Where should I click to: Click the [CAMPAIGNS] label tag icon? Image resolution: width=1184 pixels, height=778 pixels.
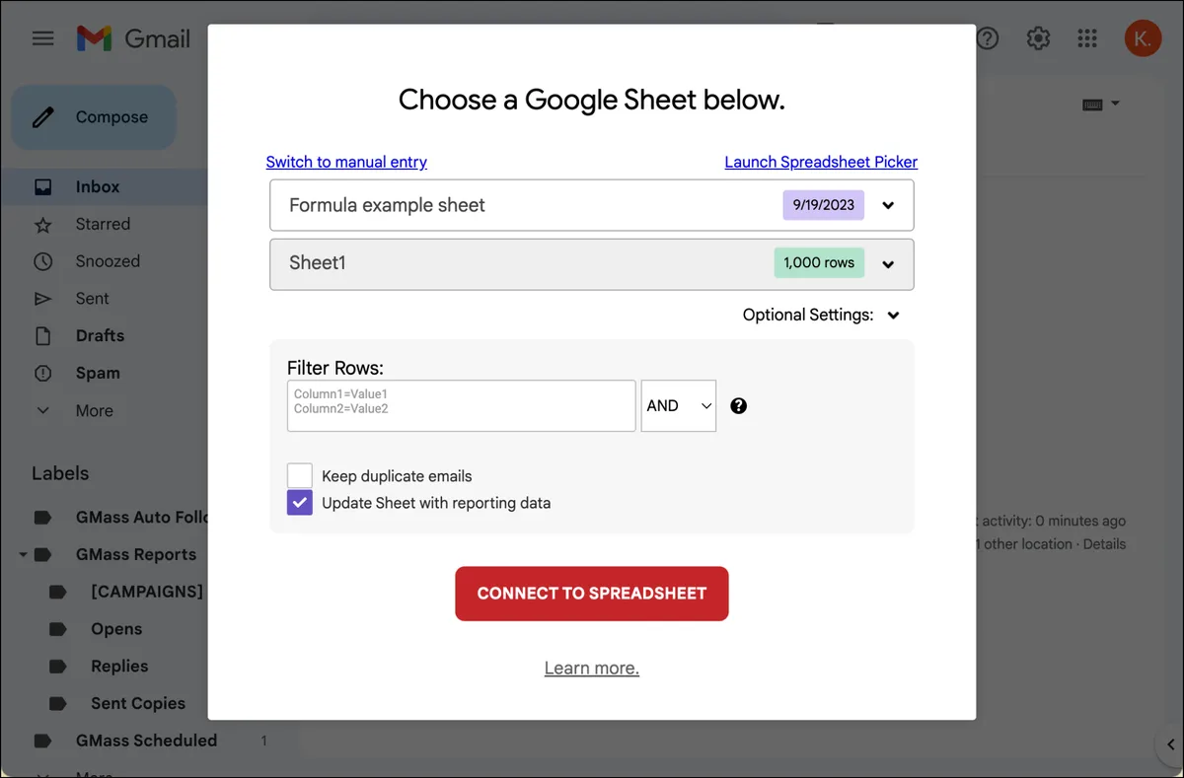pos(58,592)
